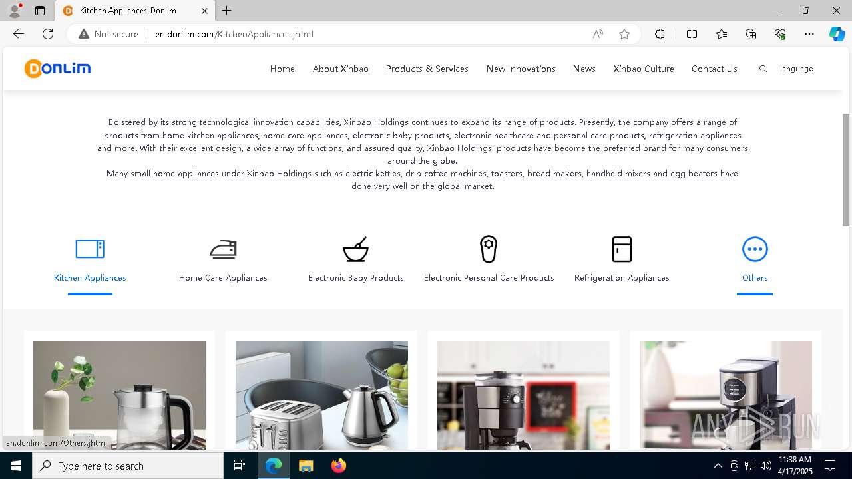Open the Settings and more ellipsis menu
Image resolution: width=852 pixels, height=479 pixels.
[x=809, y=34]
